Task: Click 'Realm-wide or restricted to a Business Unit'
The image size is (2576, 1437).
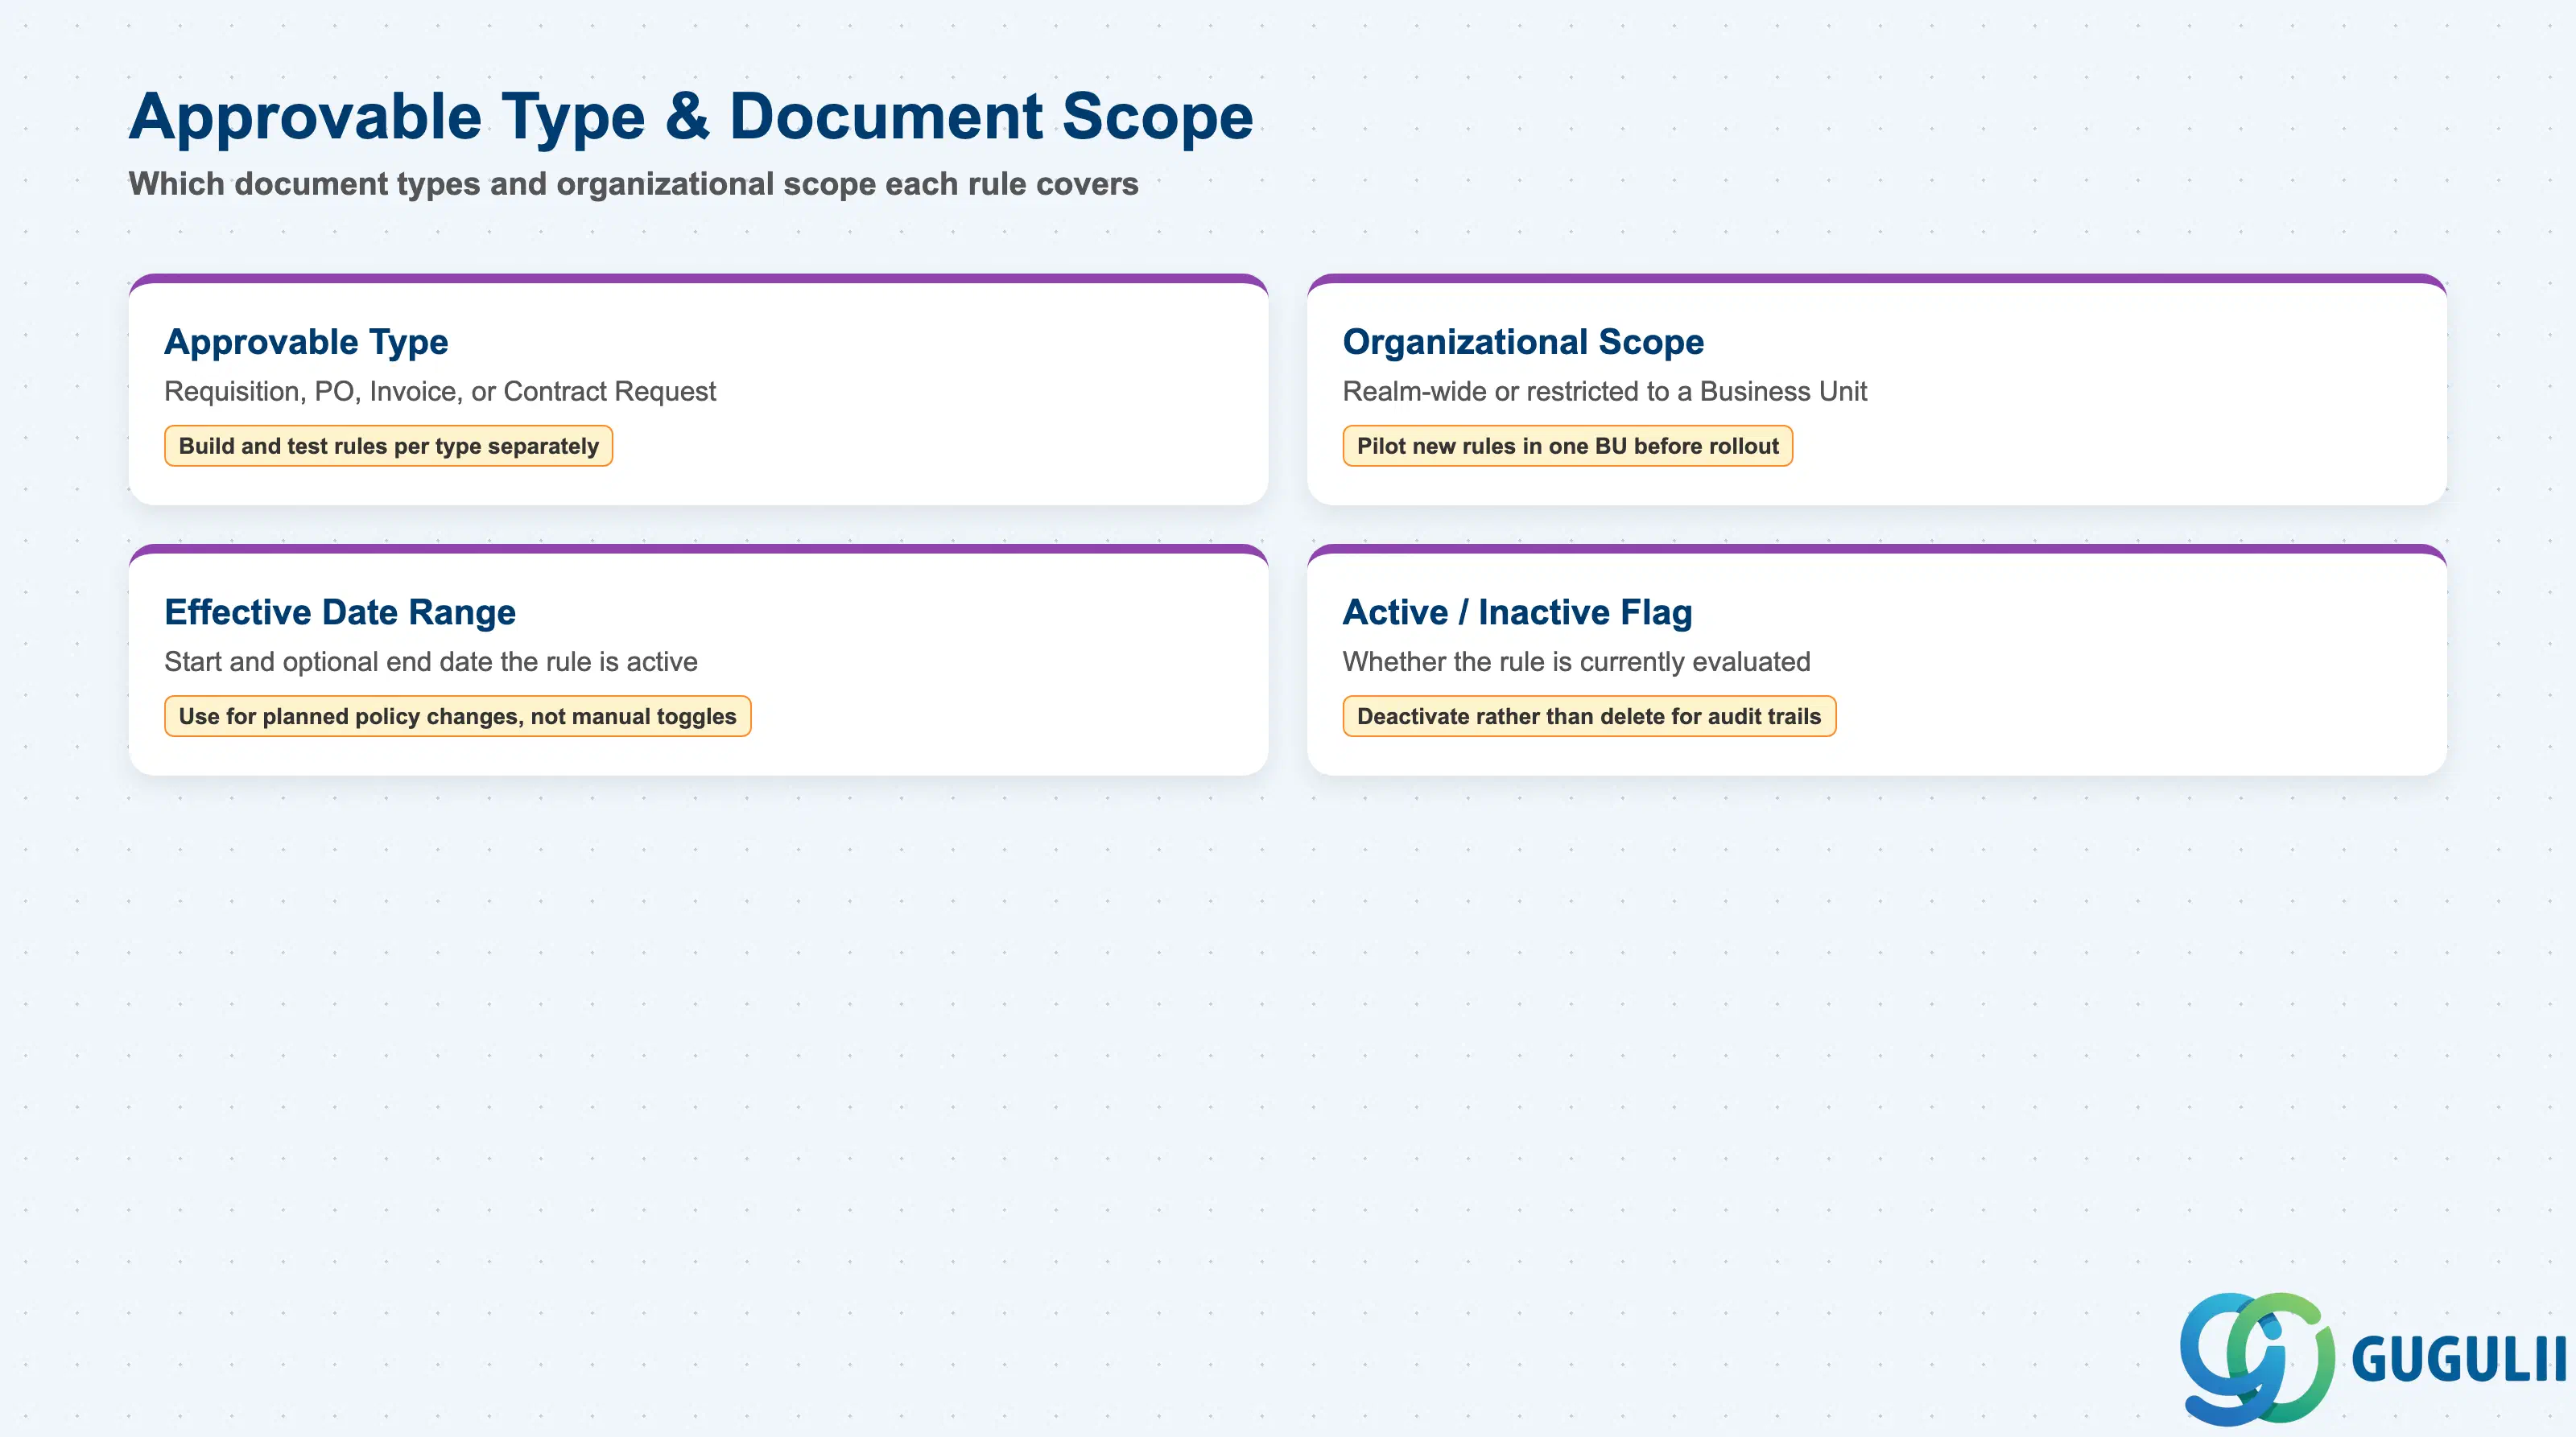Action: [1604, 391]
